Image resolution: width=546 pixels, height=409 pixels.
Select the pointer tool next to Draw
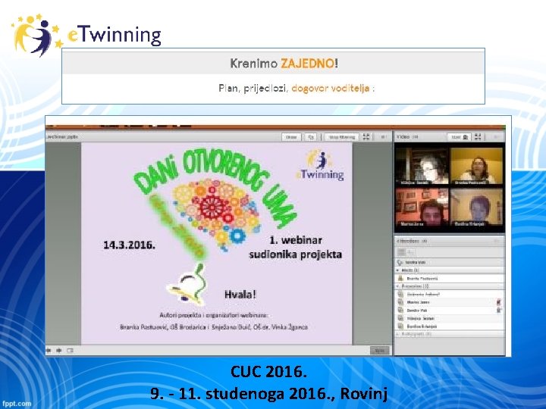(x=311, y=137)
